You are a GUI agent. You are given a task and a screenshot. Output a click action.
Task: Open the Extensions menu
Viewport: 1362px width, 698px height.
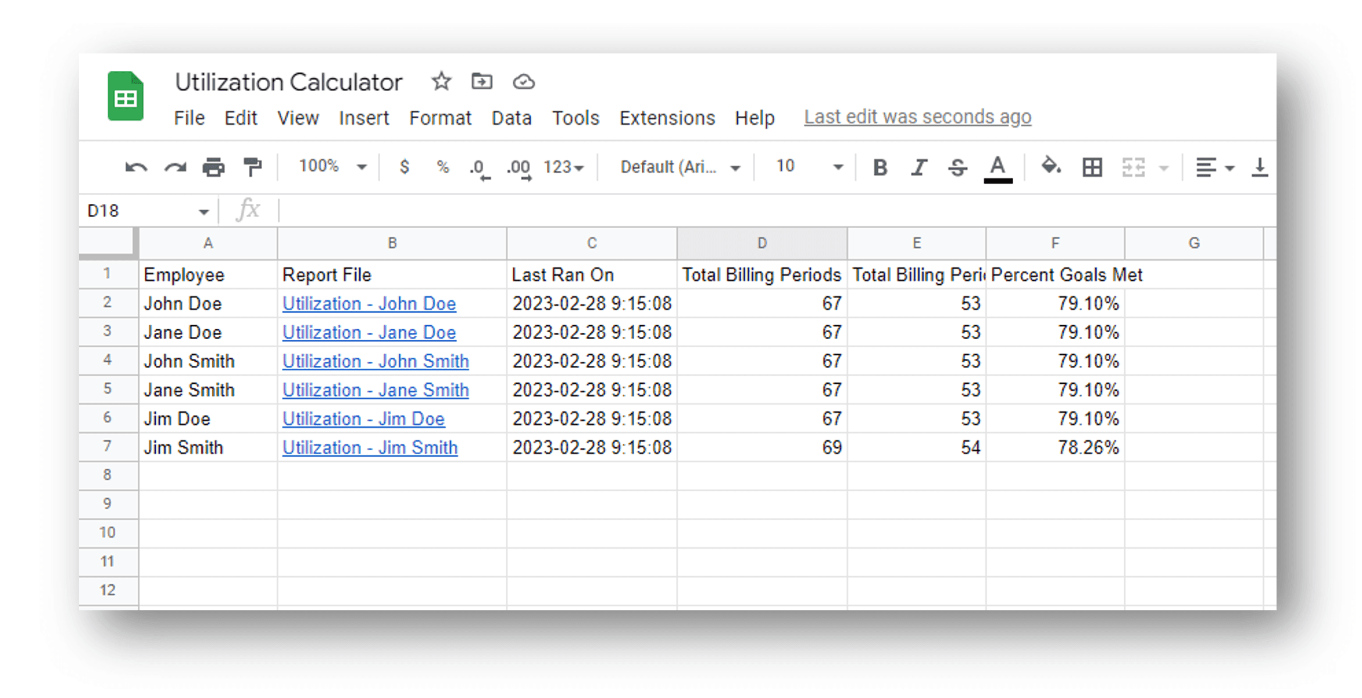coord(667,118)
